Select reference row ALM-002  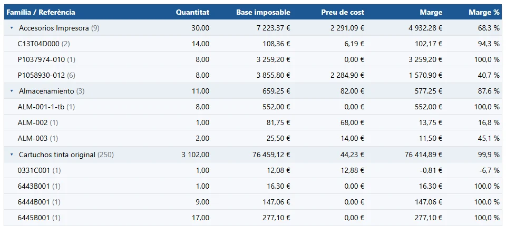[253, 122]
